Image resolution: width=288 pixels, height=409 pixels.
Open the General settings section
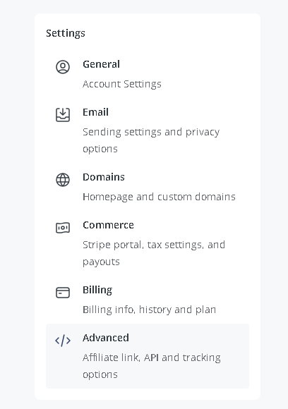click(x=148, y=74)
